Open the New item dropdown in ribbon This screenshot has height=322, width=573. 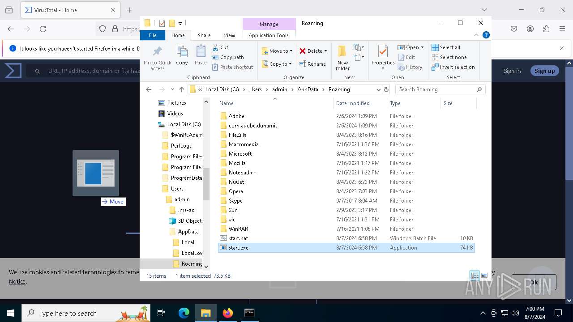[358, 47]
